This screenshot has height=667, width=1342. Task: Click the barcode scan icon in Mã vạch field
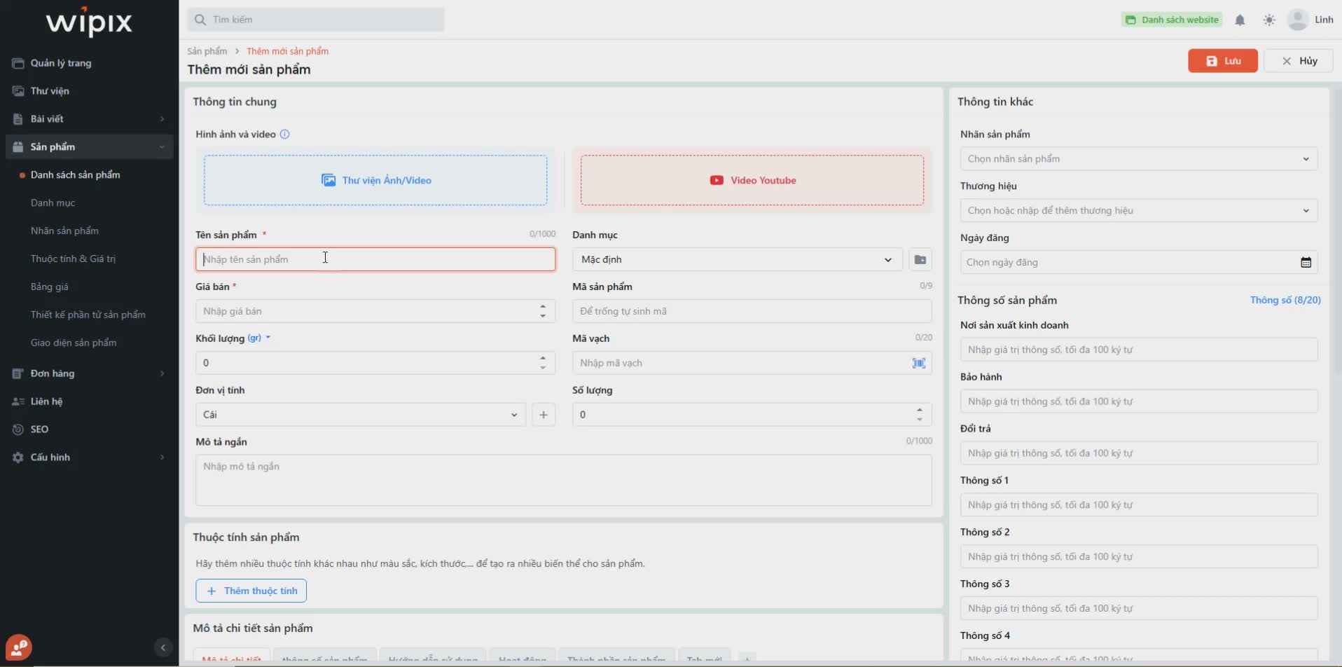[919, 363]
